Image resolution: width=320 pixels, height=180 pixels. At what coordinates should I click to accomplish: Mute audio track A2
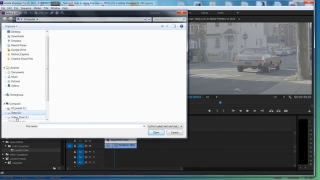point(90,157)
